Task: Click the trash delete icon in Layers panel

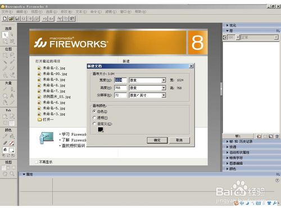Action: point(277,136)
